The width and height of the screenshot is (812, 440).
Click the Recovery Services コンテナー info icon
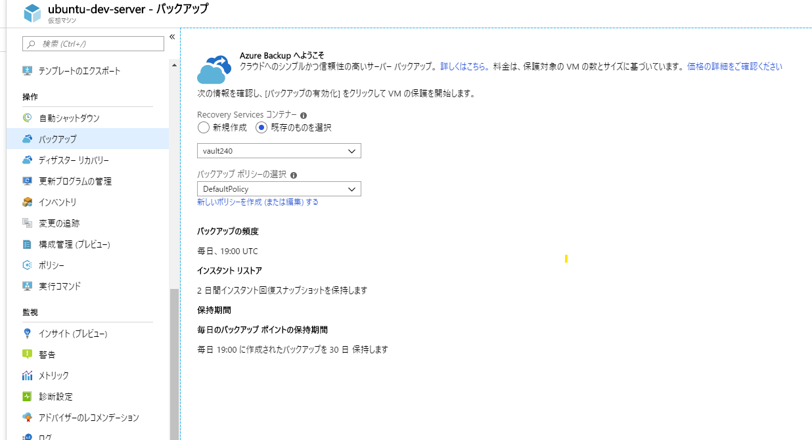pos(303,114)
